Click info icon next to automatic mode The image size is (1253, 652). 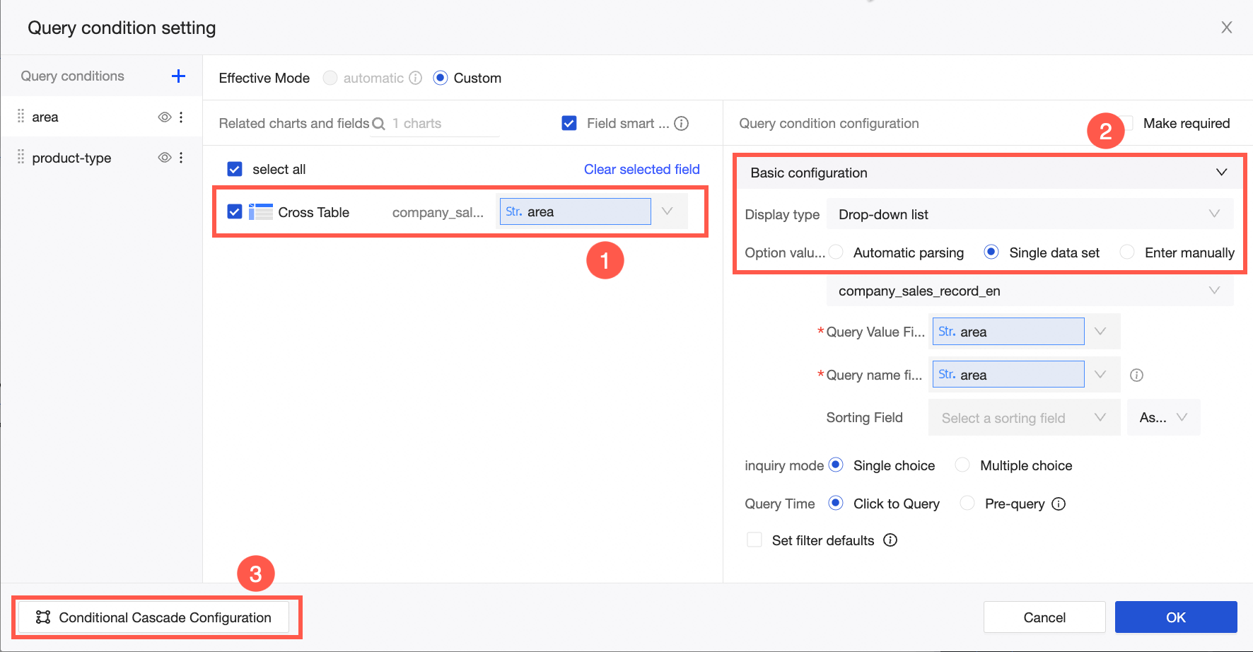pyautogui.click(x=416, y=78)
